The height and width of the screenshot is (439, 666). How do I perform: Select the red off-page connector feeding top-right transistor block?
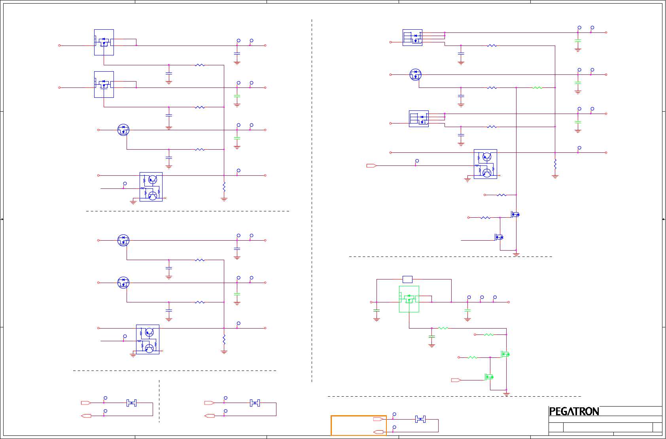point(371,165)
